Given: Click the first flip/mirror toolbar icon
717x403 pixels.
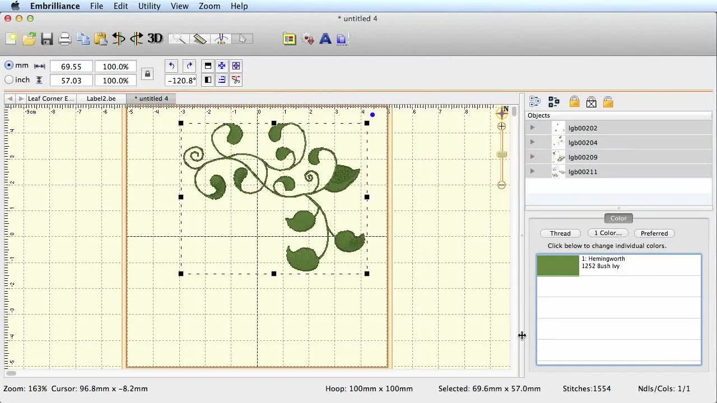Looking at the screenshot, I should tap(119, 39).
